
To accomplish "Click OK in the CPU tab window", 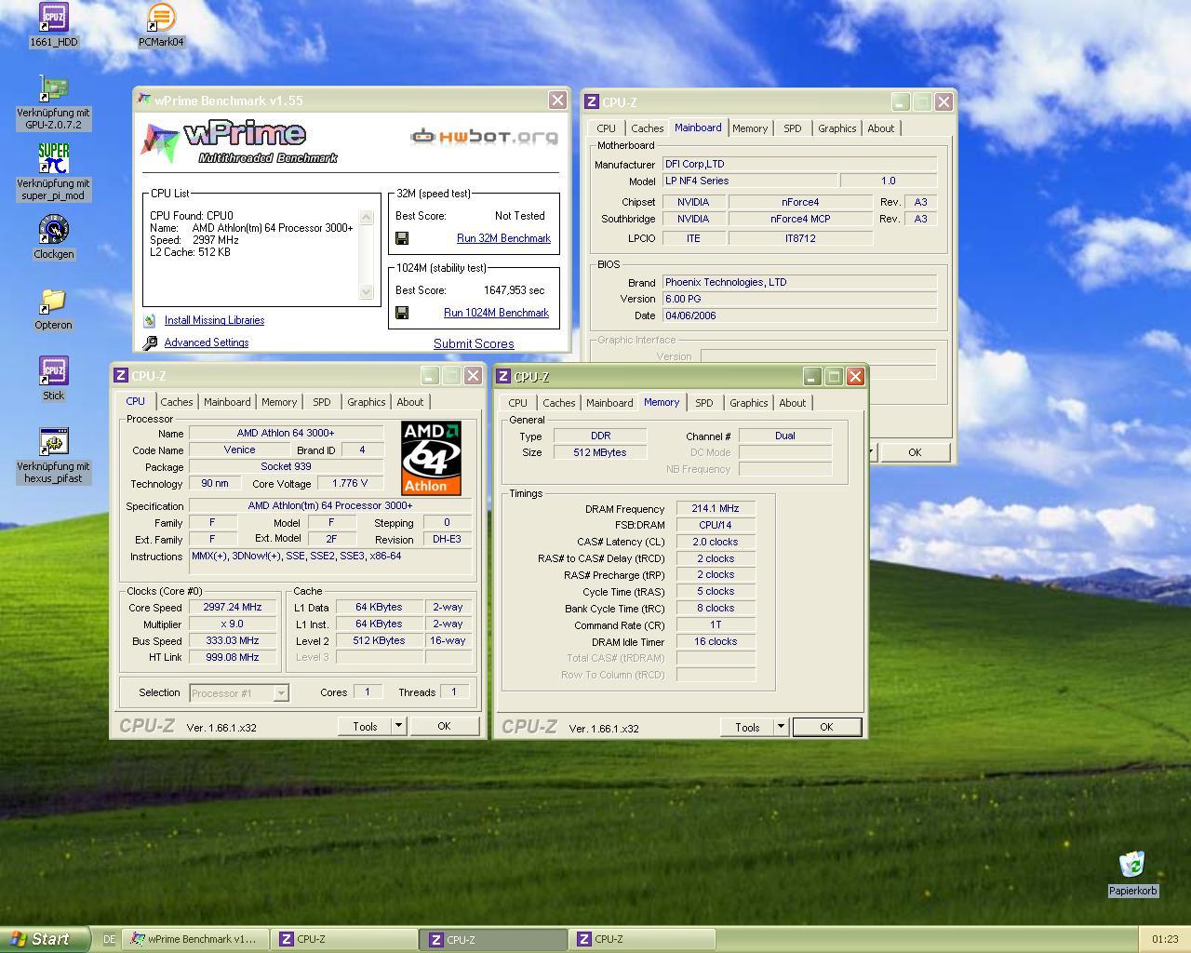I will 444,726.
